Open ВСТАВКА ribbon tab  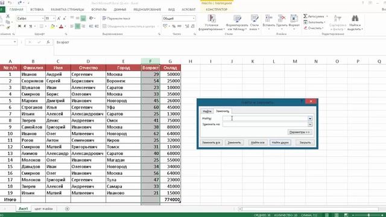pos(37,10)
